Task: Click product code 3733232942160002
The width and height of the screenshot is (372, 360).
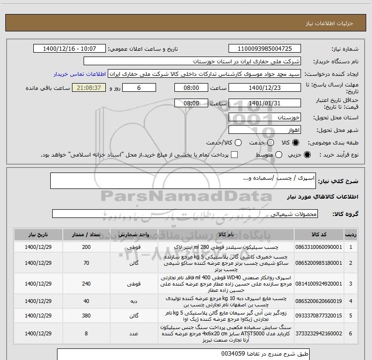Action: pos(319,333)
